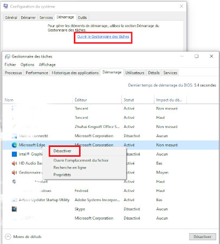
Task: Open the Affichage menu
Action: [47, 65]
